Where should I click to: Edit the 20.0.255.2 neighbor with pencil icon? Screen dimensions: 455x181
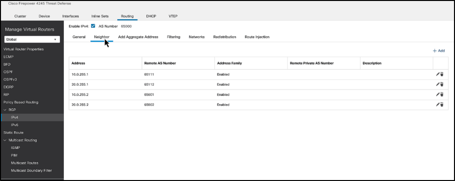tap(438, 105)
